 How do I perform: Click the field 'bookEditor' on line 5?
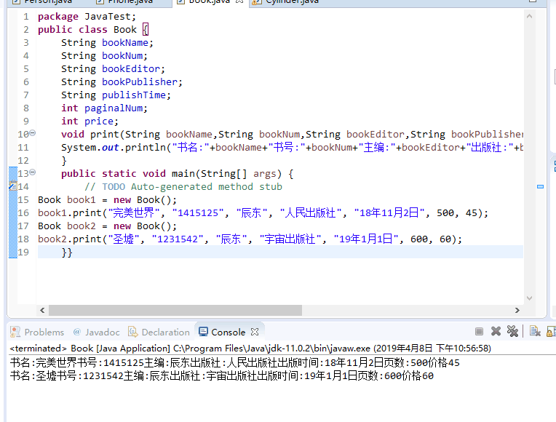[x=131, y=69]
